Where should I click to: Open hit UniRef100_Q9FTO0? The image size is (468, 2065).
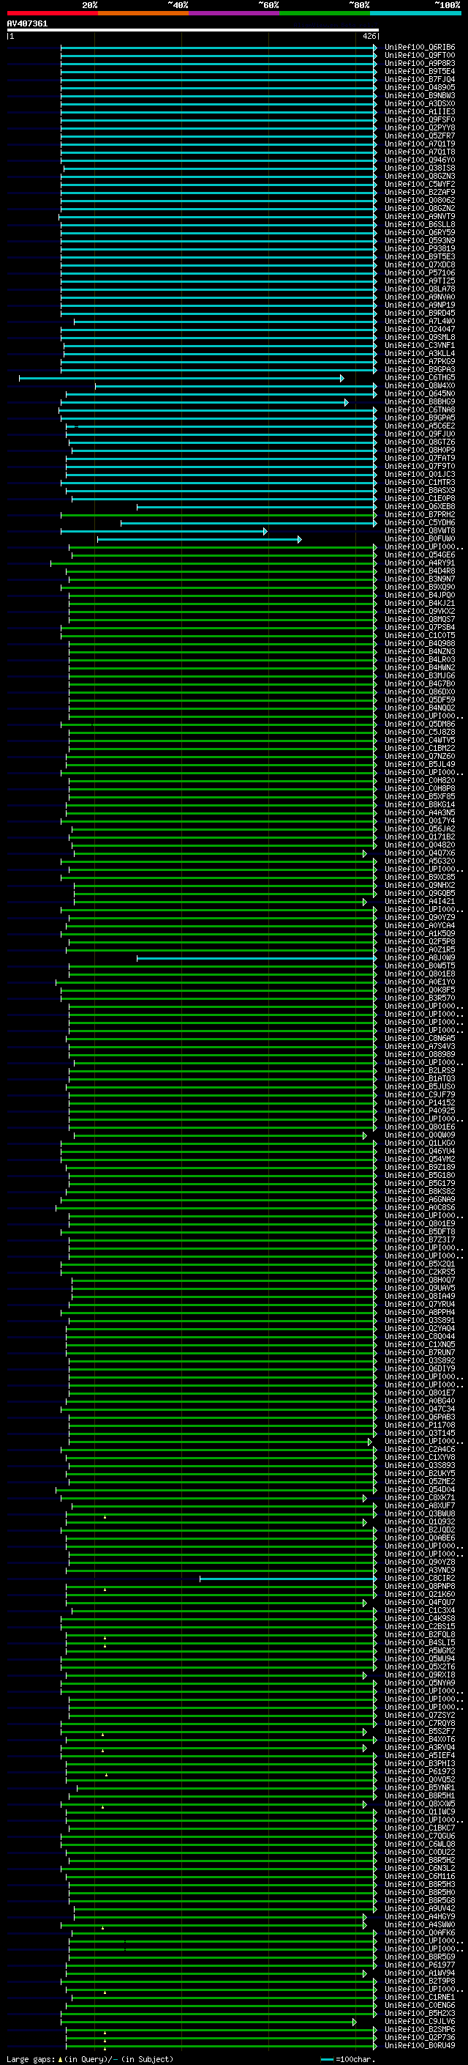coord(419,56)
